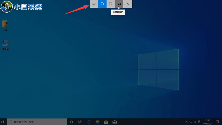The height and width of the screenshot is (125, 222).
Task: Switch the input language indicator
Action: pyautogui.click(x=199, y=122)
